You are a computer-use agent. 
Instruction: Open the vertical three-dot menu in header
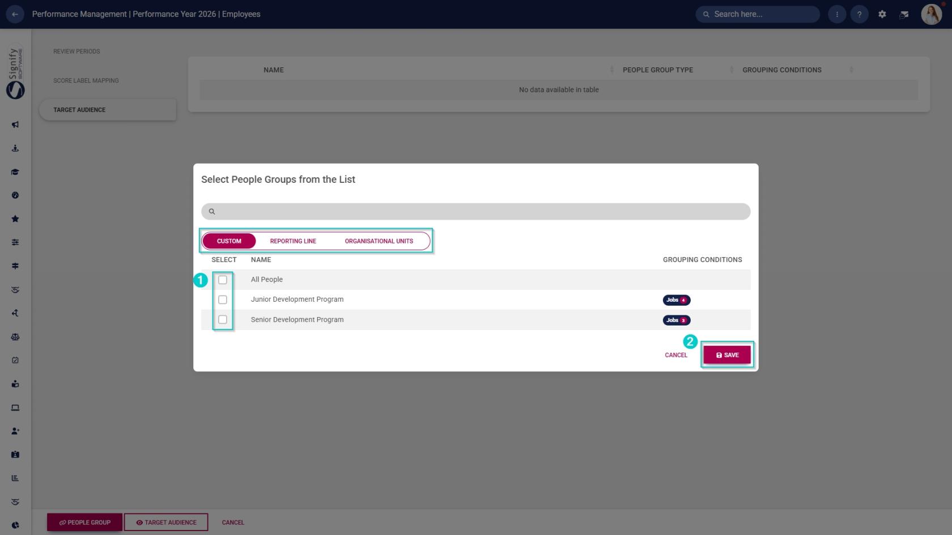[x=837, y=14]
